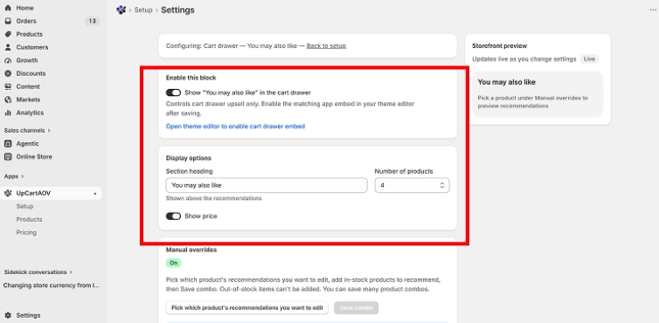
Task: Click the Products tag icon
Action: coord(8,34)
